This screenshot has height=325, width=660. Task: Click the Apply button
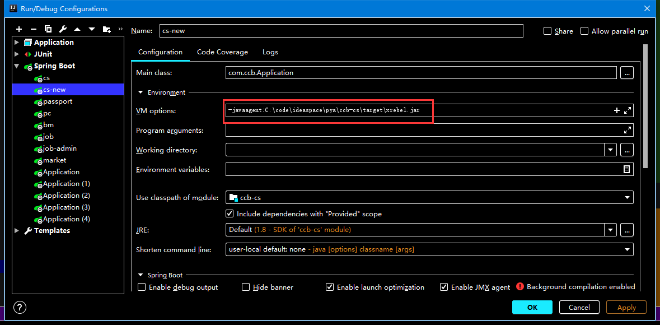626,307
